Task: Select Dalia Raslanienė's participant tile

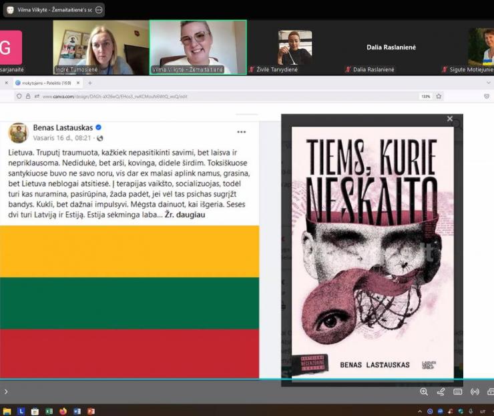Action: tap(391, 47)
